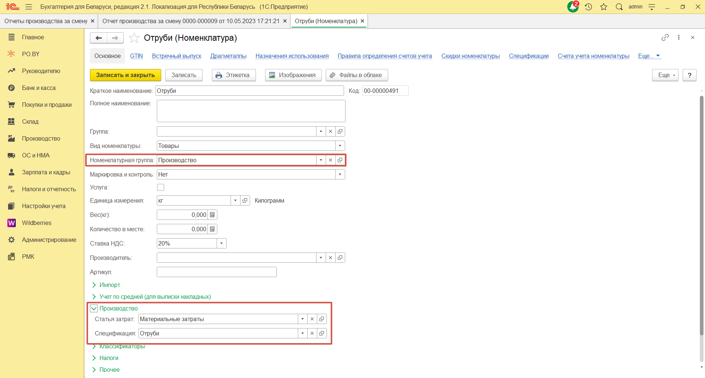Open Склад section in sidebar

point(30,121)
